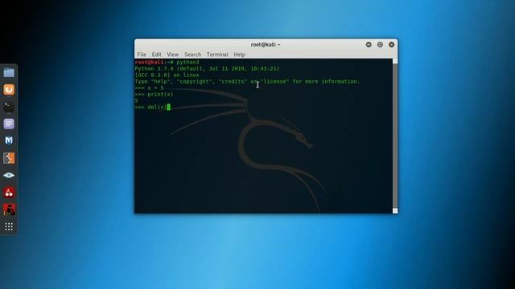Open the Edit menu in terminal
Screen dimensions: 515x289
point(156,55)
